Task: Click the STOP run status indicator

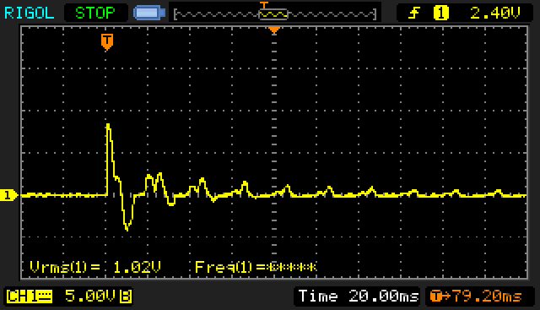Action: tap(95, 14)
